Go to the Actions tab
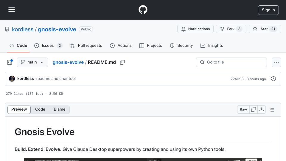The width and height of the screenshot is (286, 161). pos(121,45)
